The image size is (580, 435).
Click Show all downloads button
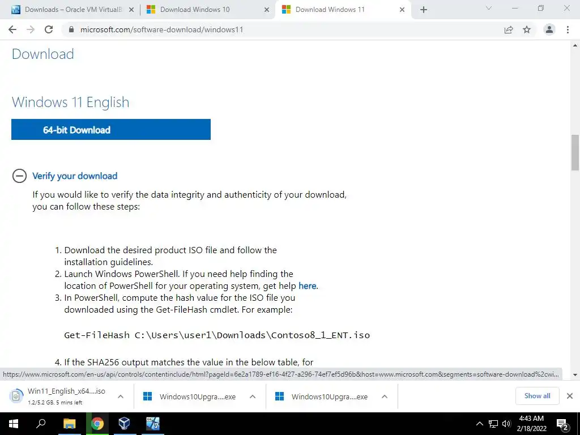(537, 396)
